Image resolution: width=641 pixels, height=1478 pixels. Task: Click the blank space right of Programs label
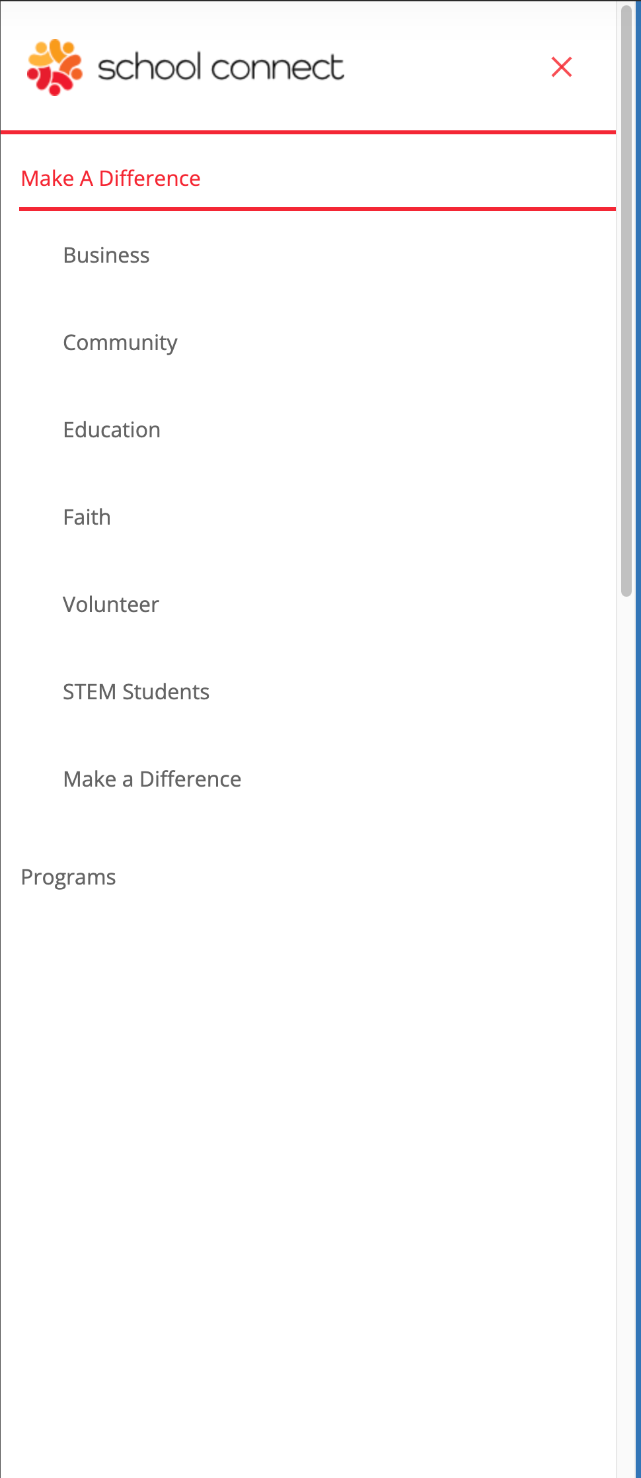coord(363,877)
